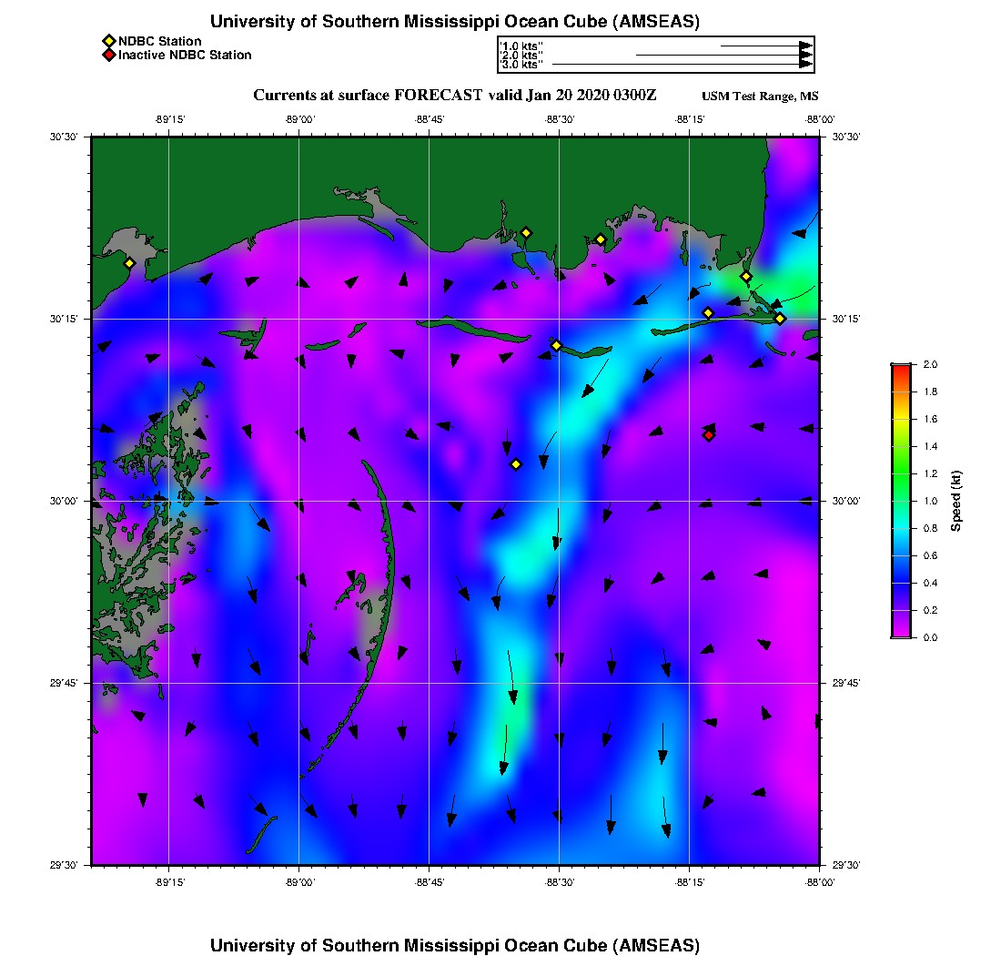Click the magenta 0.0 end of speed colorbar
1001x956 pixels.
pyautogui.click(x=900, y=634)
